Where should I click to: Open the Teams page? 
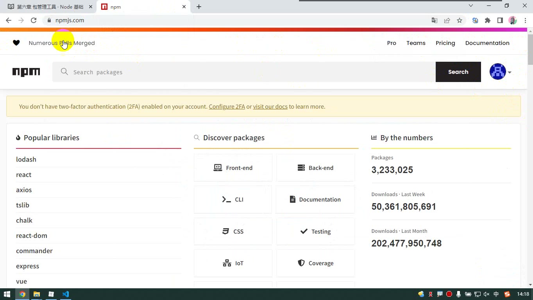point(416,43)
